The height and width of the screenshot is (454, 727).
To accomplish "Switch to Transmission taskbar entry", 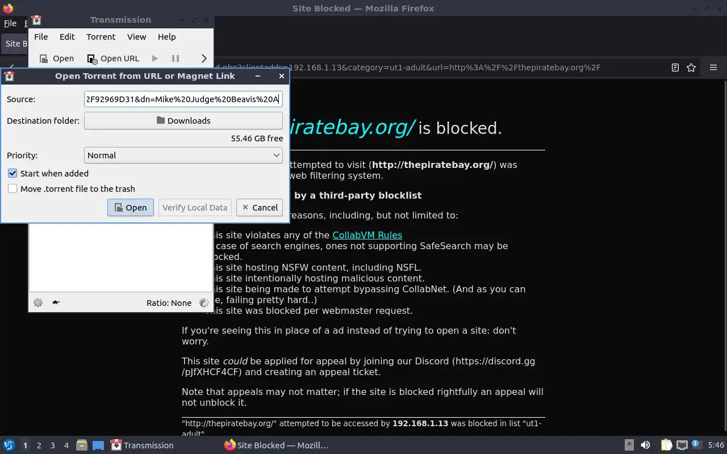I will (142, 445).
